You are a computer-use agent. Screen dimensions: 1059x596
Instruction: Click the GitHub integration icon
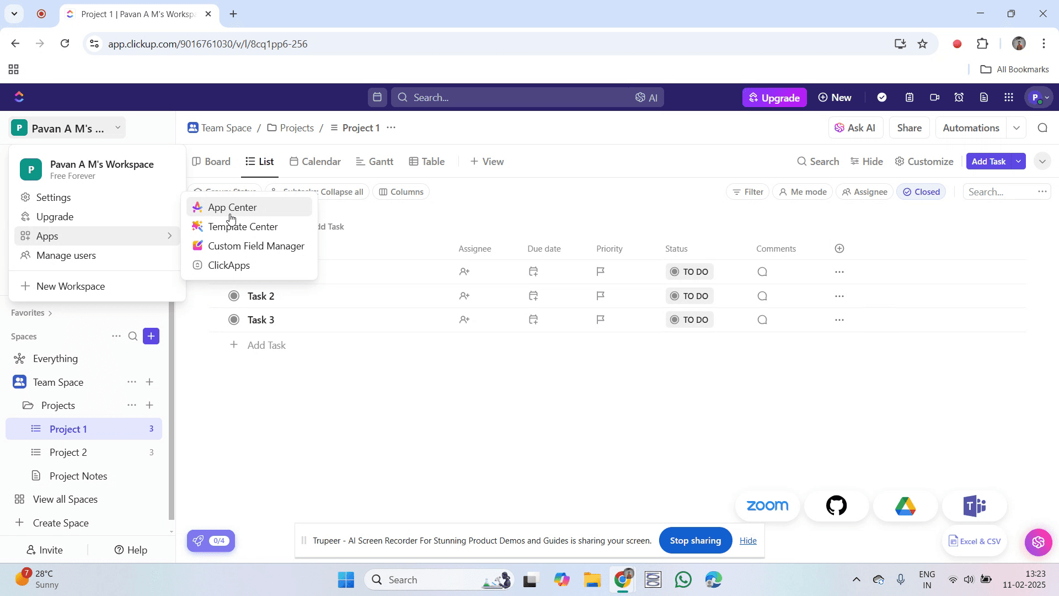836,505
